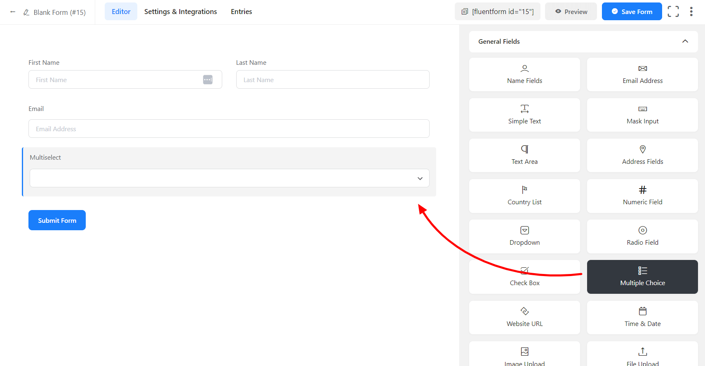Insert a Simple Text field
The width and height of the screenshot is (705, 366).
click(524, 115)
